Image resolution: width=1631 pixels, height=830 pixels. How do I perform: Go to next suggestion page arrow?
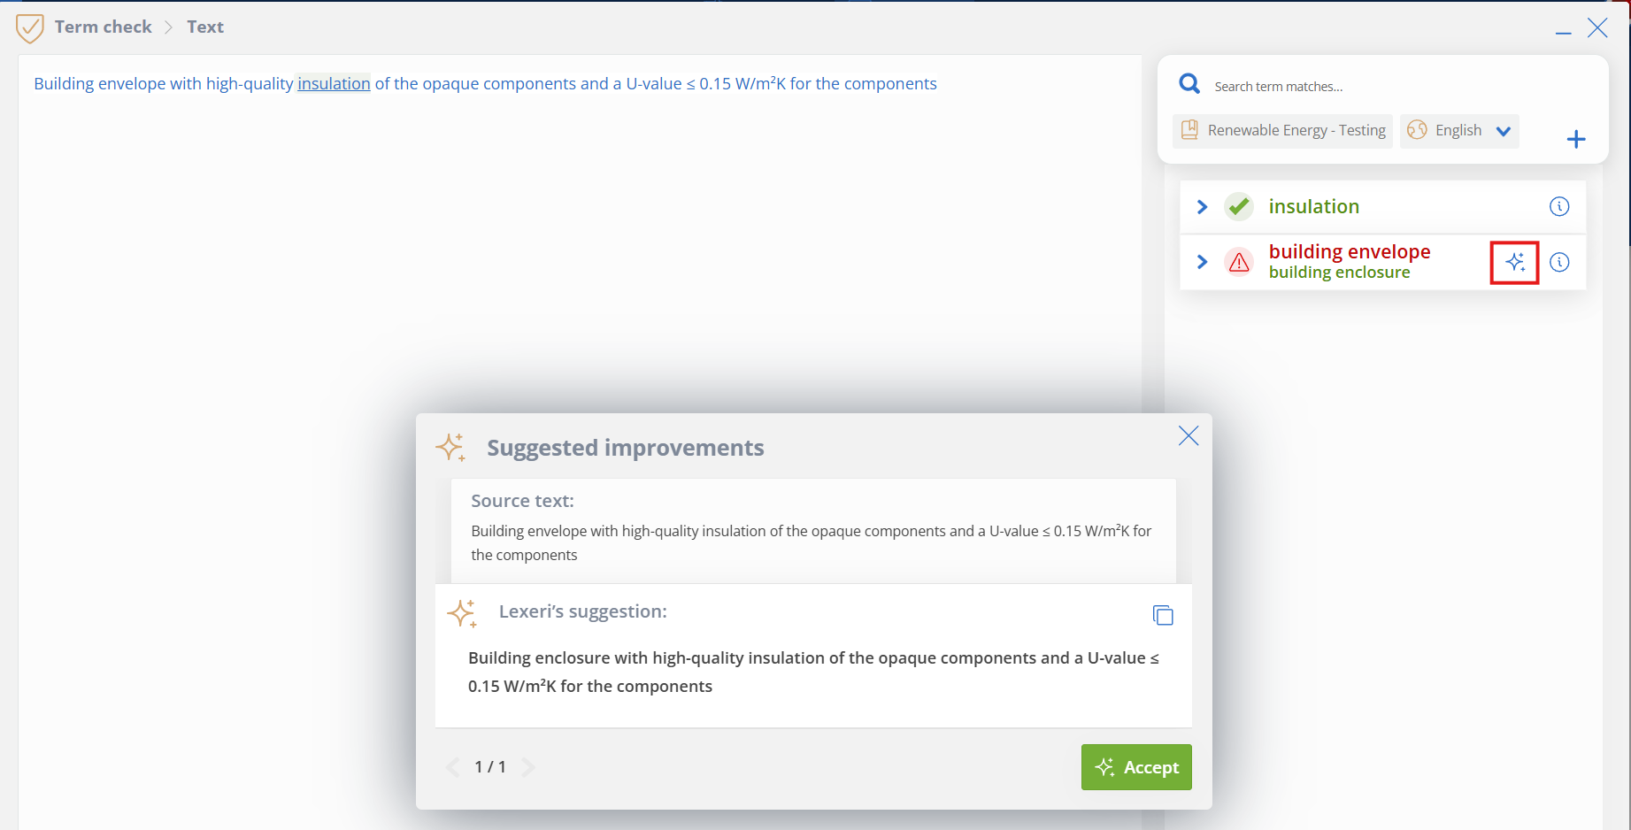coord(528,767)
